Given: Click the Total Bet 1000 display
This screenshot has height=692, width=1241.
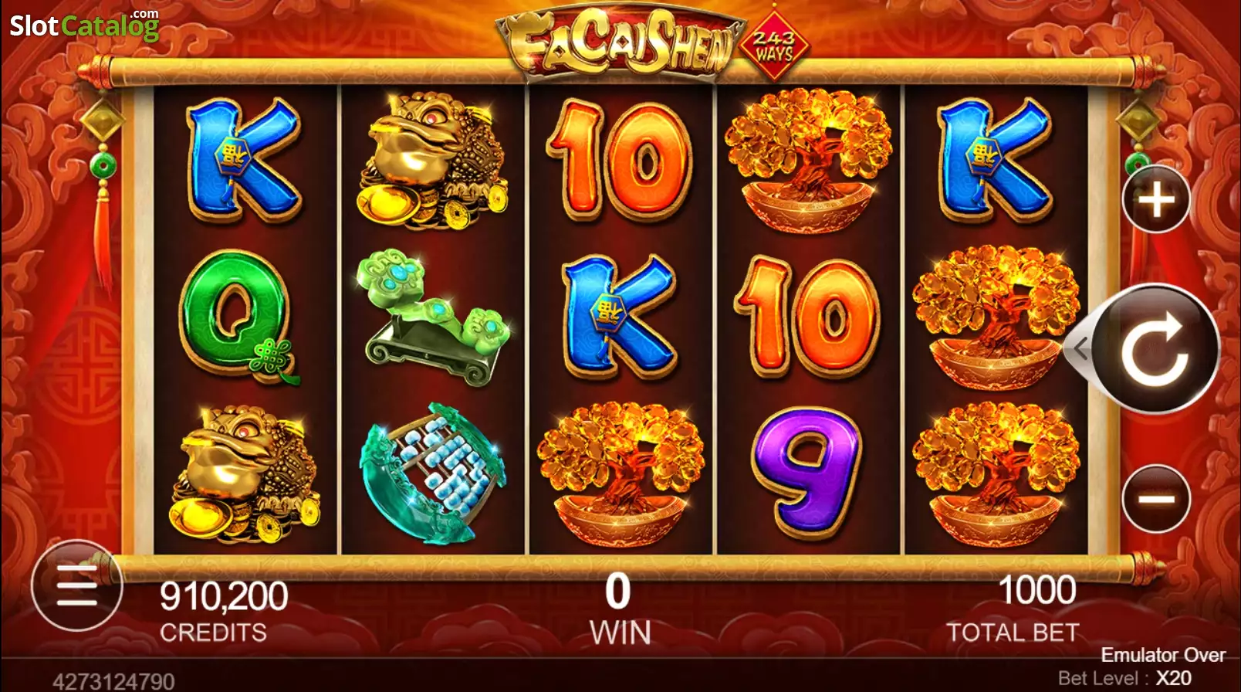Looking at the screenshot, I should pyautogui.click(x=1013, y=609).
